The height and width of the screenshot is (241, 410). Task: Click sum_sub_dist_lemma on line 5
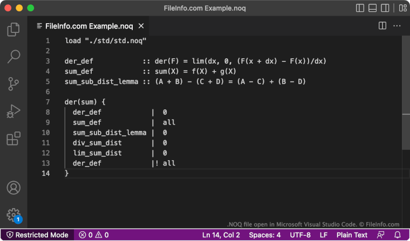pos(101,81)
